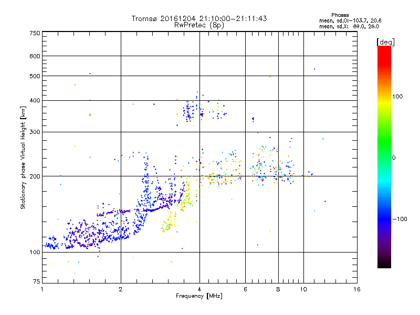Click the y-axis tick label '500'
420x315 pixels.
35,76
